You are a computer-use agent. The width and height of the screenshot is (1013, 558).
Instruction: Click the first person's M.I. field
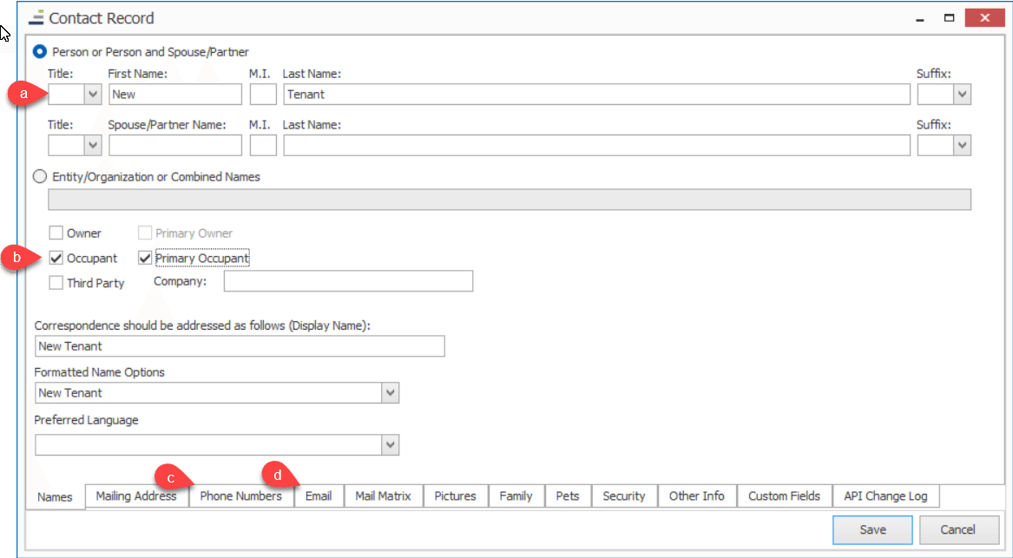pos(263,95)
